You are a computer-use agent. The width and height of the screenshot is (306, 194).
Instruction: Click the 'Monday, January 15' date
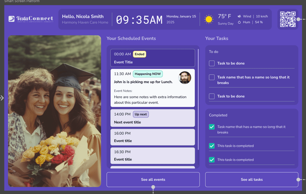(x=181, y=16)
